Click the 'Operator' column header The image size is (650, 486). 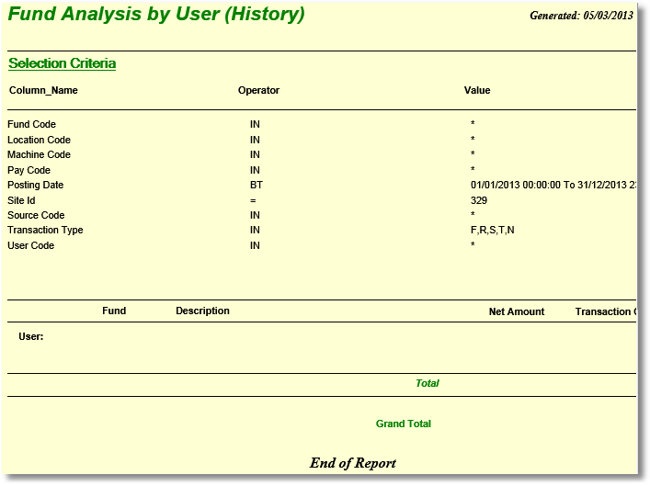258,90
